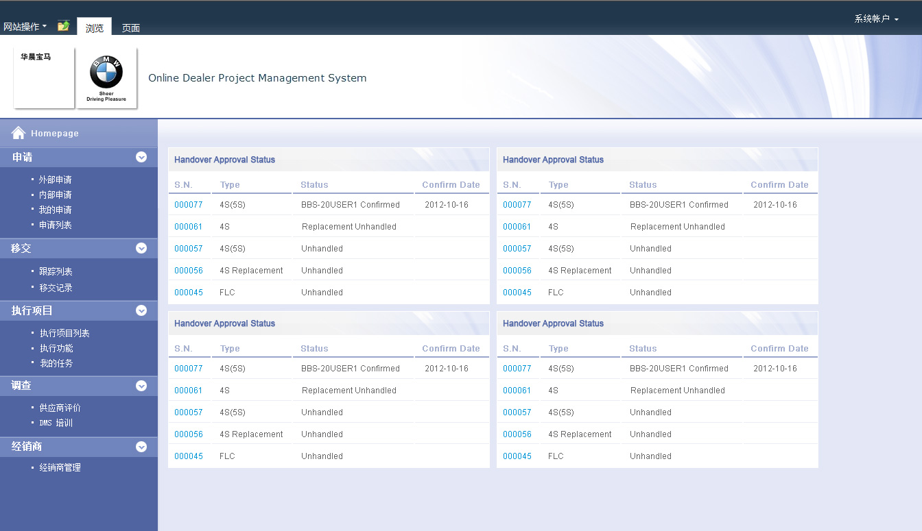Open record 000077 in top-left table
This screenshot has height=531, width=922.
pos(188,205)
